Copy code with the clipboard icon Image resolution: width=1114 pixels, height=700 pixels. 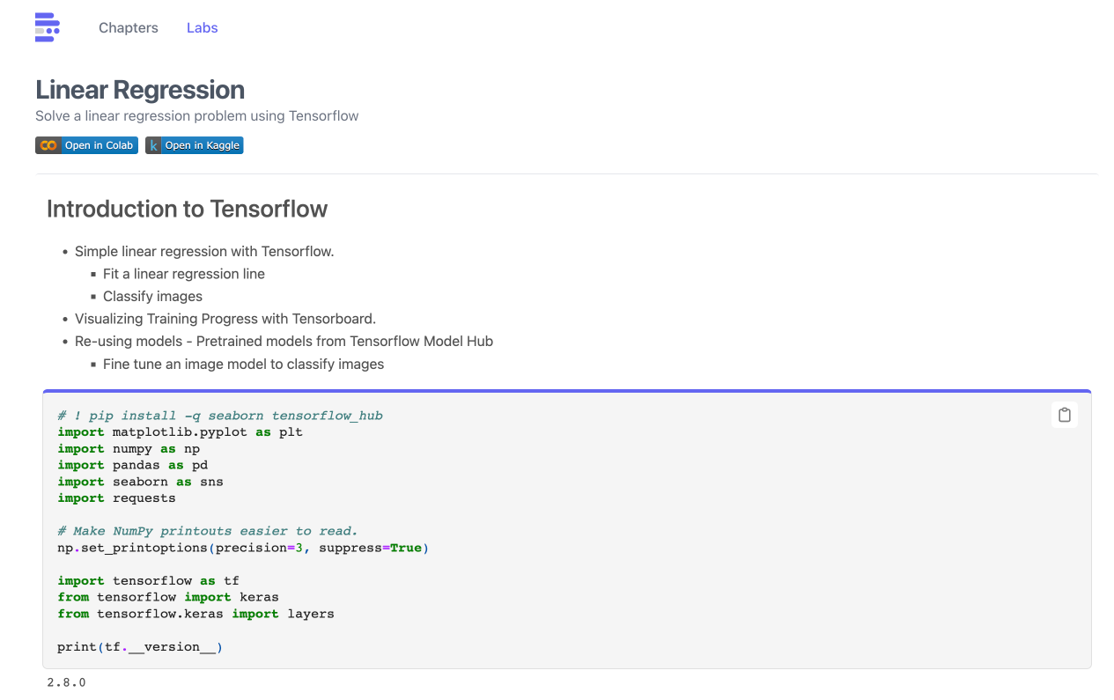[x=1065, y=415]
